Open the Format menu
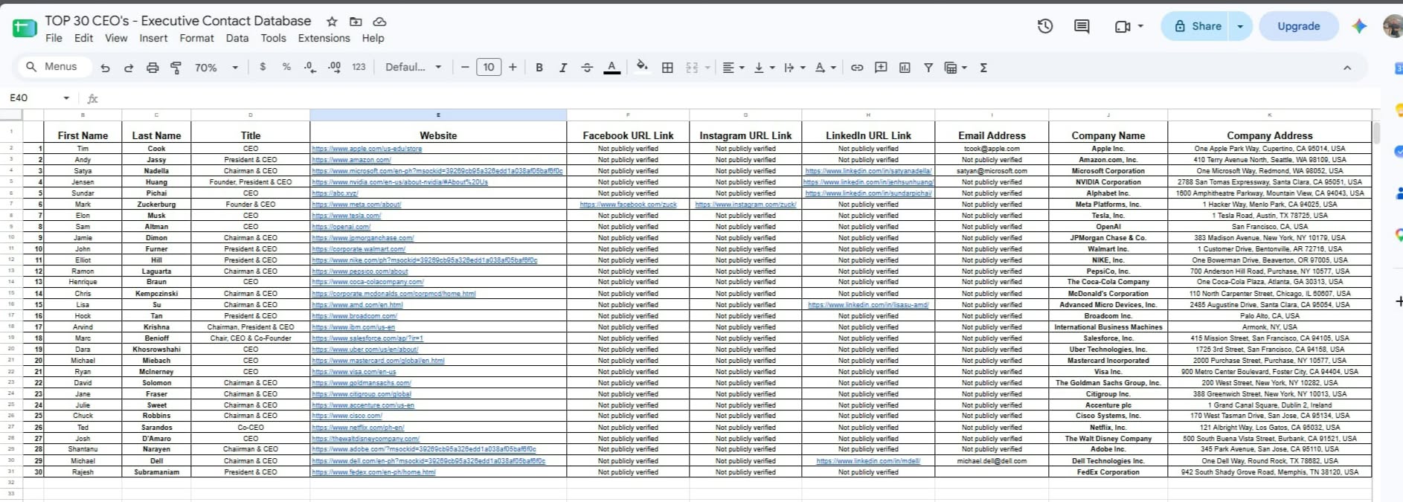1403x502 pixels. (x=196, y=38)
